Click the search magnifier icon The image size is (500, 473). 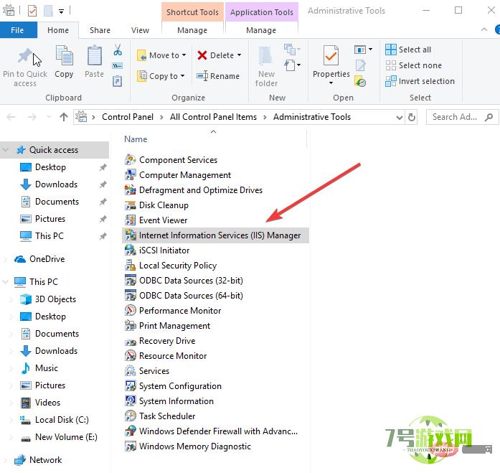point(489,118)
